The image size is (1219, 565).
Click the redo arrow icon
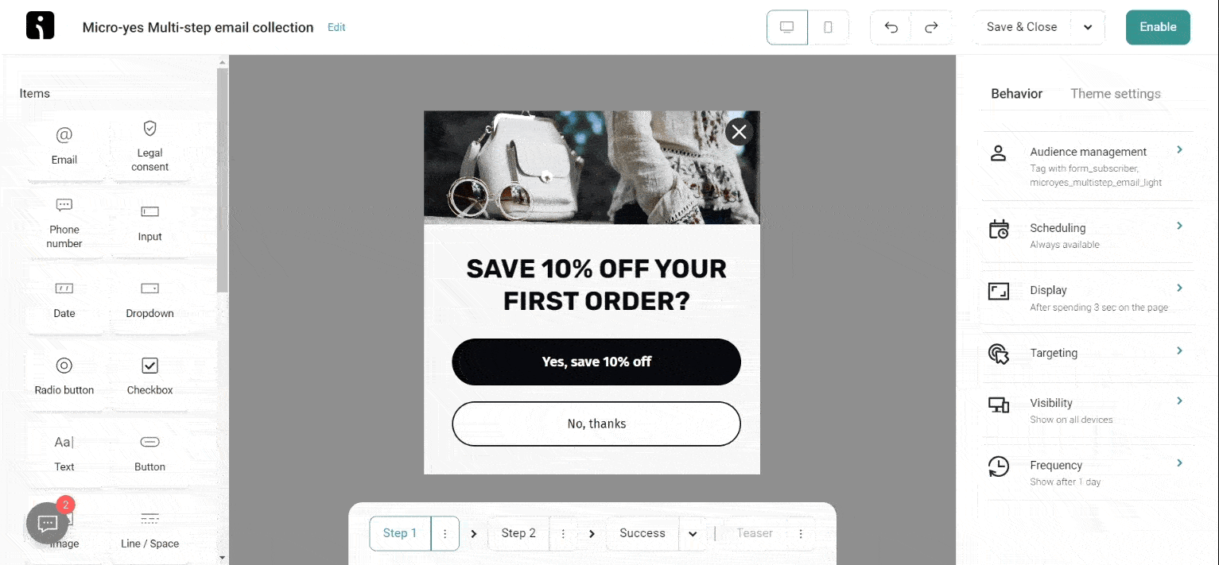click(931, 27)
